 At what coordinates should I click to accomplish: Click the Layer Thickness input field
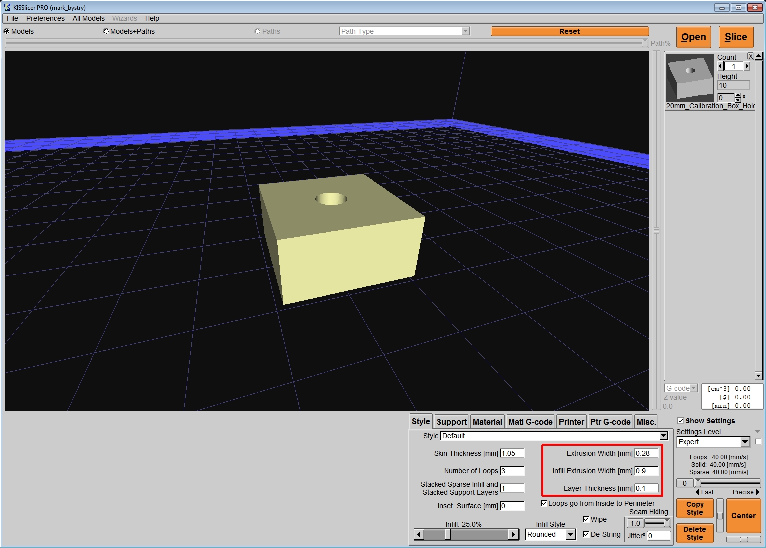pyautogui.click(x=646, y=488)
